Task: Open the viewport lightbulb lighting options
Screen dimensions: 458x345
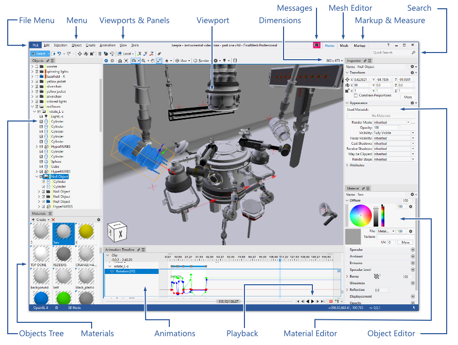Action: pos(226,61)
